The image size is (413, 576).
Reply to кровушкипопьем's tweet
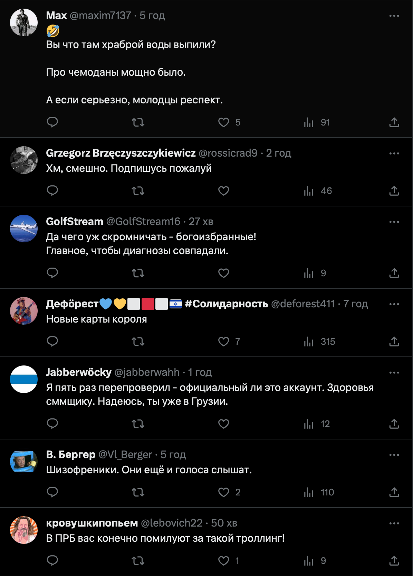[52, 560]
